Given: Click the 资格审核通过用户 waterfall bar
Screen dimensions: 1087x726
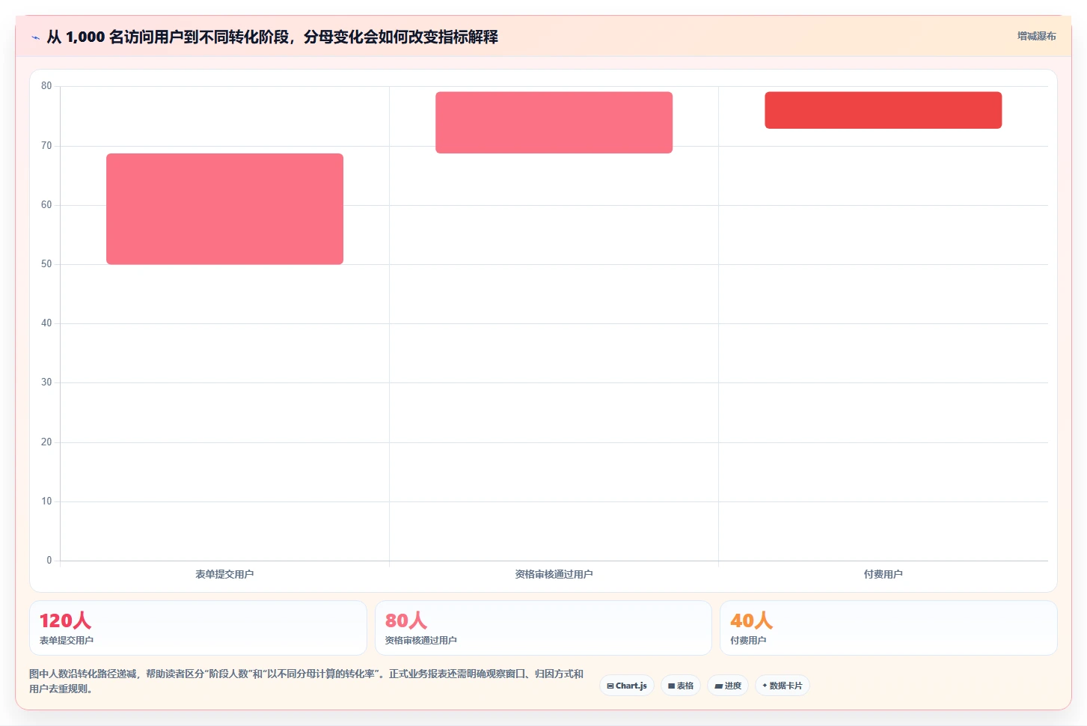Looking at the screenshot, I should tap(554, 123).
